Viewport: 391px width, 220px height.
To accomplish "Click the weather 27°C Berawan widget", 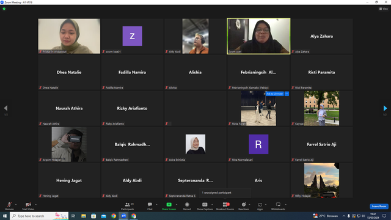I will click(x=326, y=216).
